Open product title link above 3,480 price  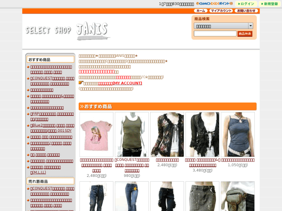tap(202, 163)
